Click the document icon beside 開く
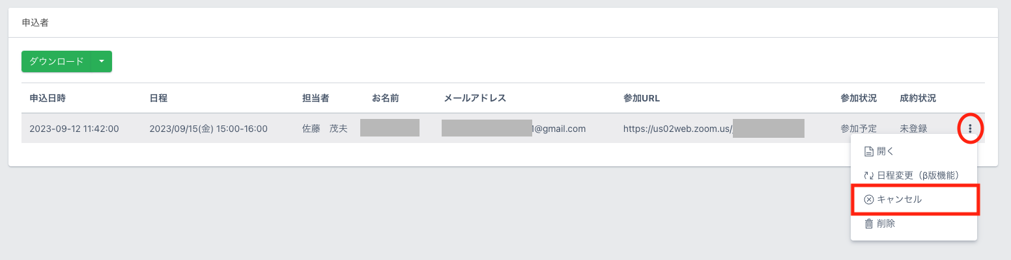 tap(868, 151)
